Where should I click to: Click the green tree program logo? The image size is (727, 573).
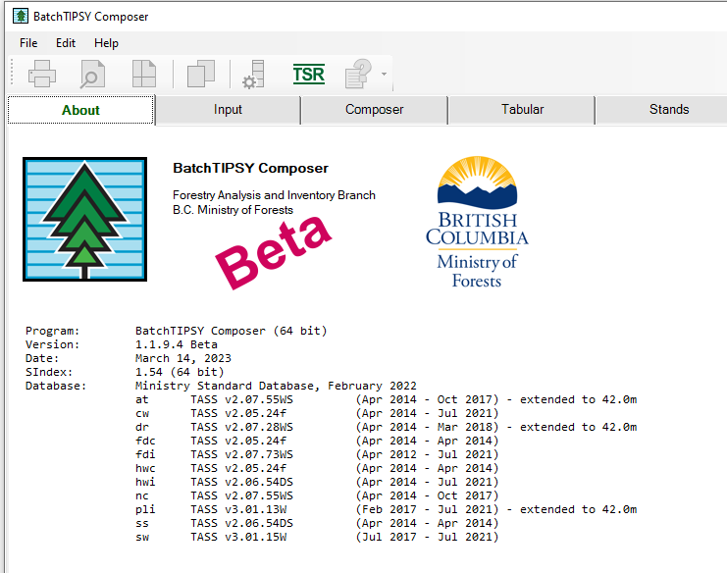[x=84, y=219]
